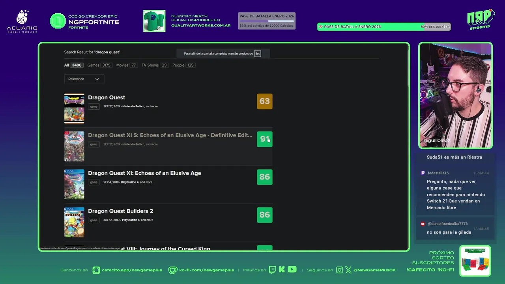Click the Acuario logo
Viewport: 505px width, 284px height.
pyautogui.click(x=22, y=21)
